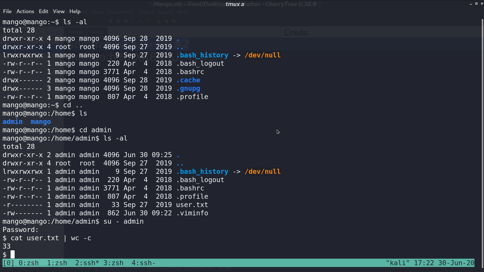
Task: Click the user.txt filename in the listing
Action: click(x=192, y=205)
